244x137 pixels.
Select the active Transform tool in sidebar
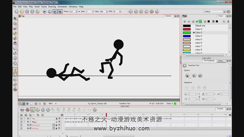pyautogui.click(x=15, y=70)
